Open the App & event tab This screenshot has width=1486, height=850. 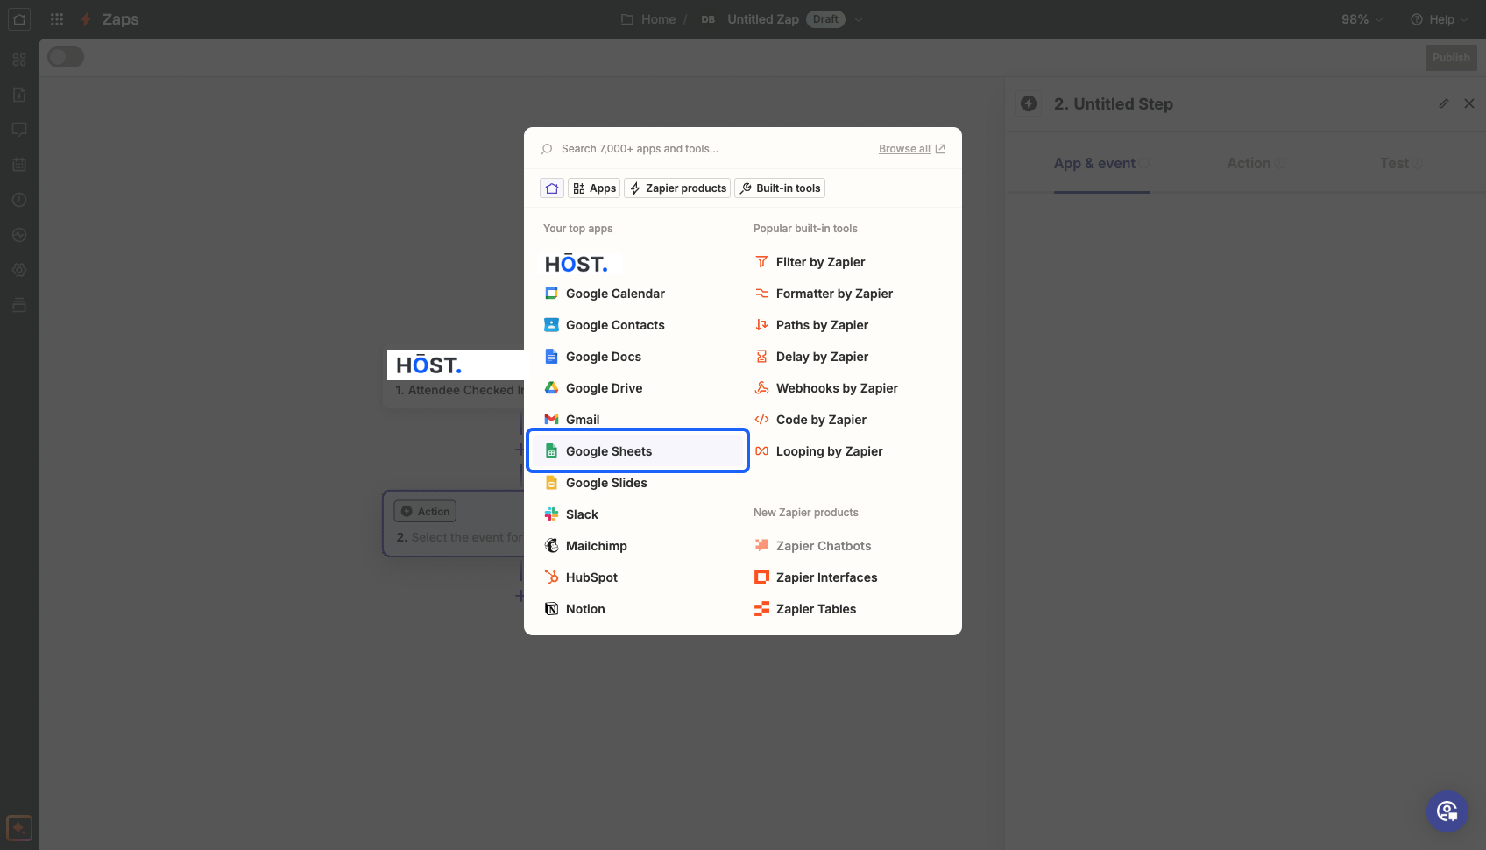(1101, 164)
